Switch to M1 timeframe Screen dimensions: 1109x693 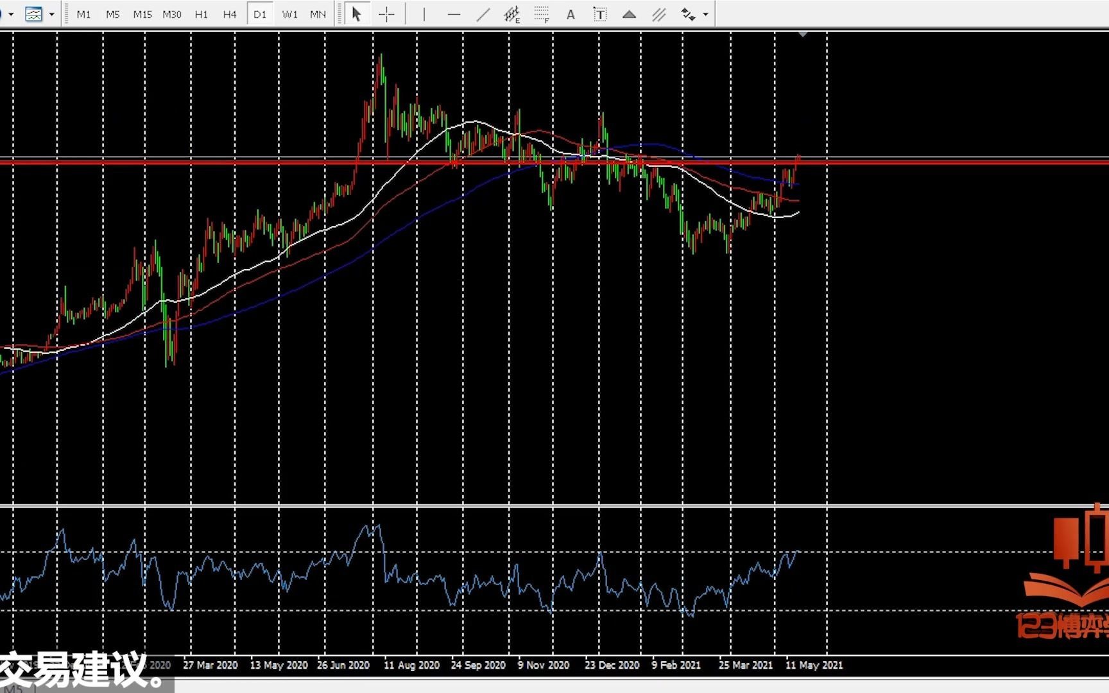coord(83,14)
